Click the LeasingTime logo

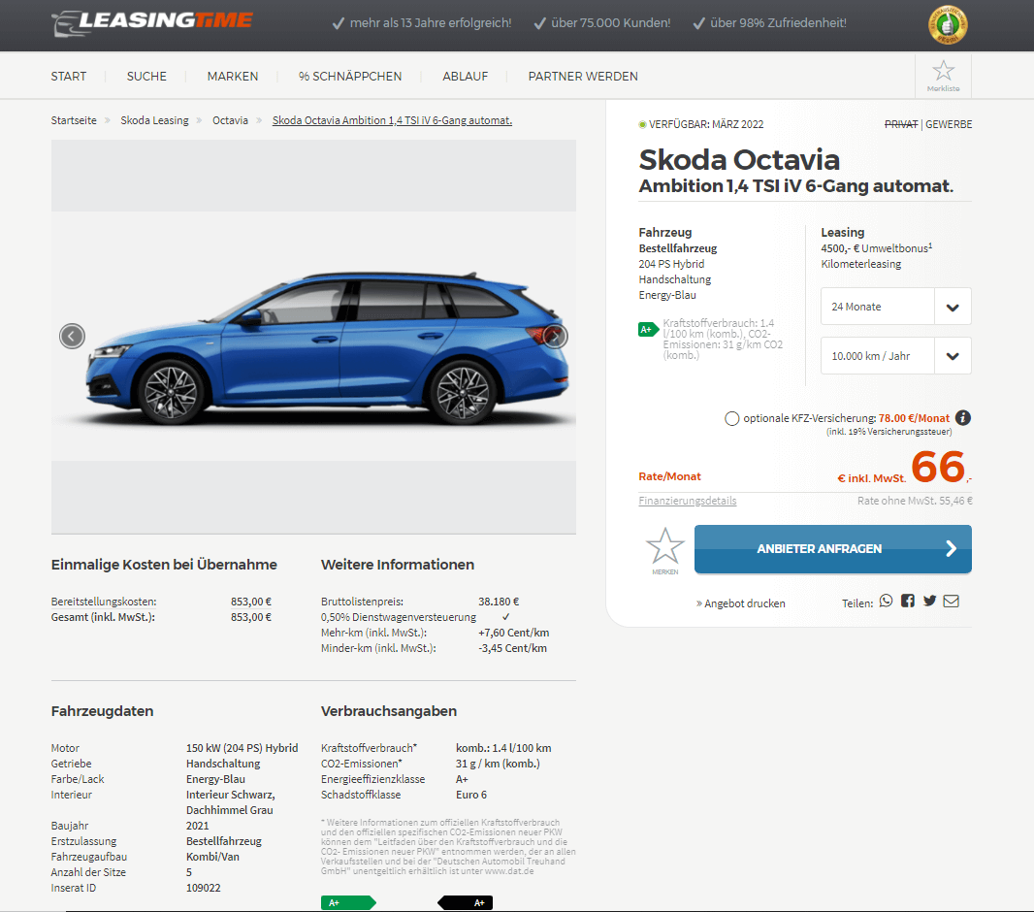151,23
